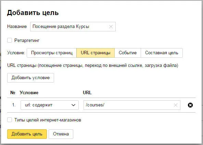
Task: Click the Название field label
Action: tap(17, 27)
